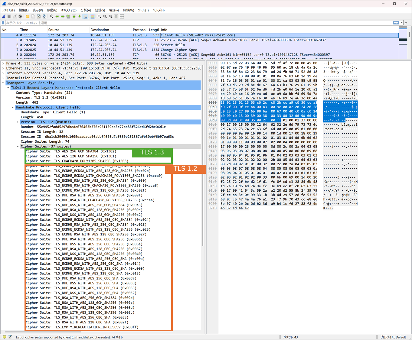
Task: Click the expert information circle in status bar
Action: pos(4,337)
